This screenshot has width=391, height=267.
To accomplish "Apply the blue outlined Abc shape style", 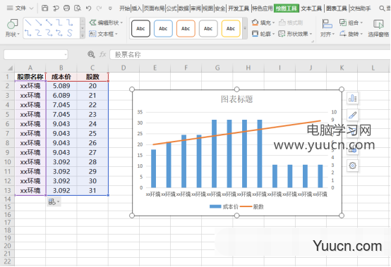I will (163, 28).
